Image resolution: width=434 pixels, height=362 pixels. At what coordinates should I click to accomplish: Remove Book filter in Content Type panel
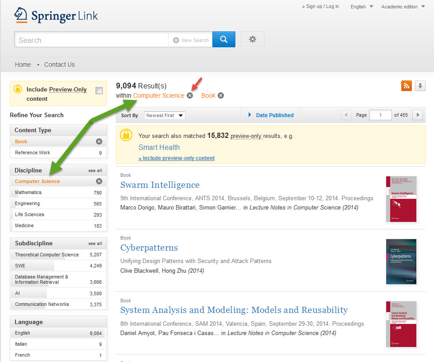click(x=99, y=141)
